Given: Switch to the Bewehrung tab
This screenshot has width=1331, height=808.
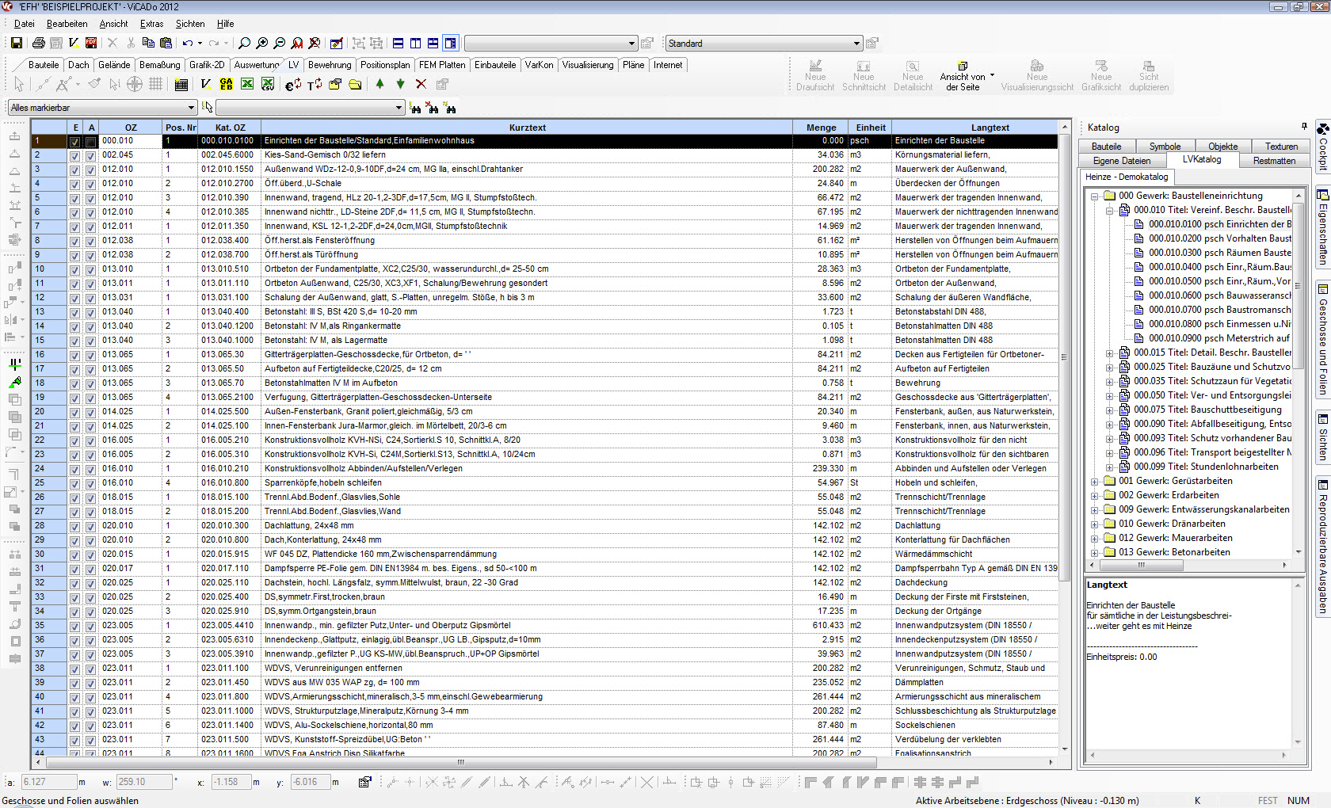Looking at the screenshot, I should tap(330, 65).
